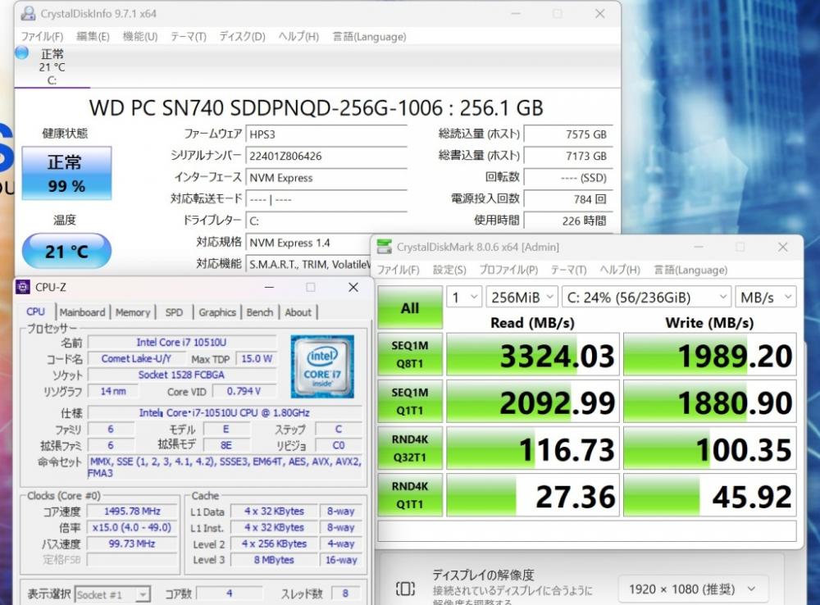
Task: Open the ディスク(D) menu in CrystalDiskInfo
Action: [x=242, y=37]
